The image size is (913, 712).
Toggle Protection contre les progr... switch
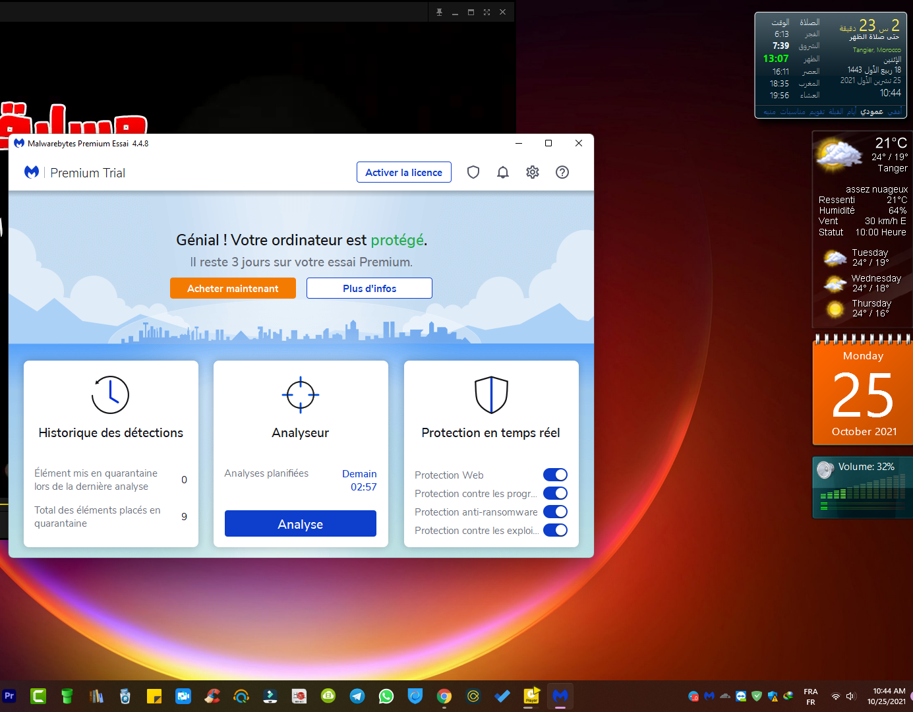pos(555,493)
